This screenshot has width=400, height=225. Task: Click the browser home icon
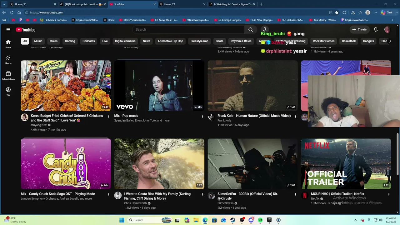coord(19,12)
